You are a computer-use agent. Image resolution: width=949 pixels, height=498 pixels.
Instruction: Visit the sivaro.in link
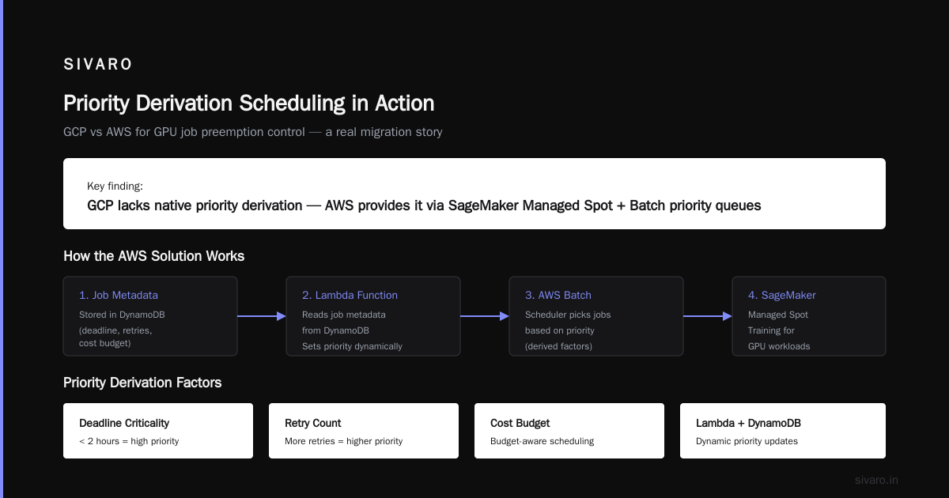point(876,480)
